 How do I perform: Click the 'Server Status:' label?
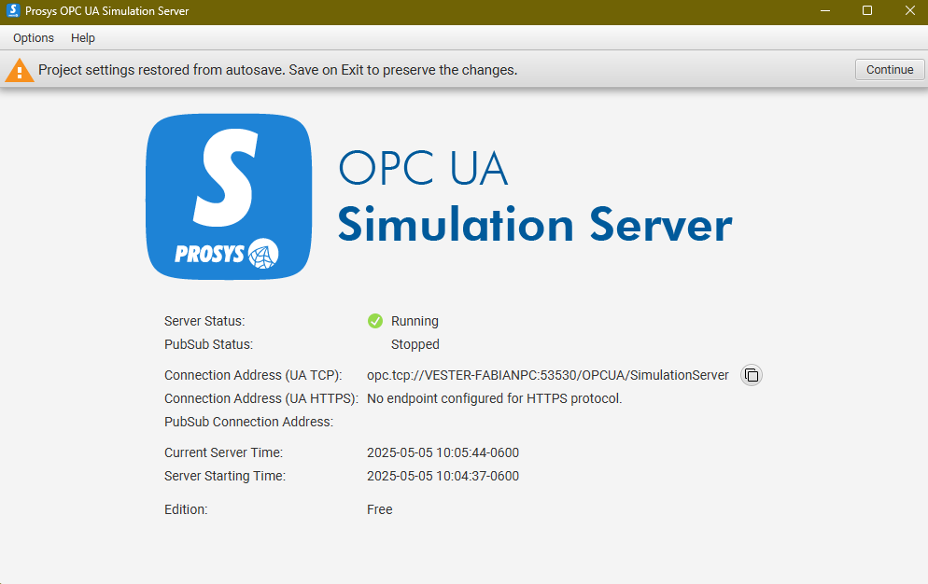tap(204, 321)
